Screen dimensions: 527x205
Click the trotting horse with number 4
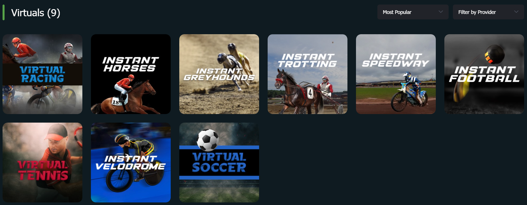[x=296, y=91]
